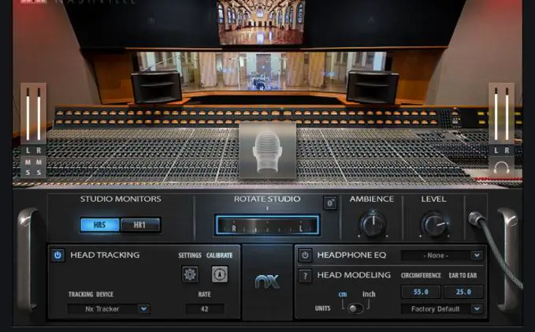
Task: Solo right channel with S under R
Action: pyautogui.click(x=39, y=173)
